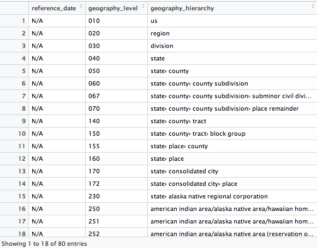The height and width of the screenshot is (248, 317).
Task: Sort by geography_hierarchy column arrows
Action: pos(313,7)
